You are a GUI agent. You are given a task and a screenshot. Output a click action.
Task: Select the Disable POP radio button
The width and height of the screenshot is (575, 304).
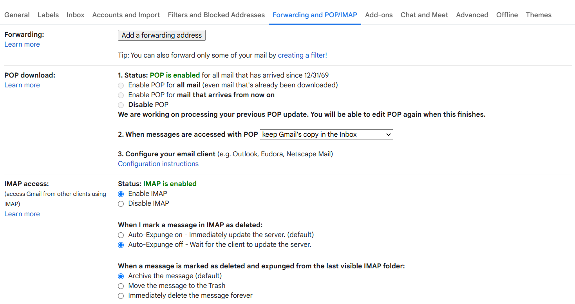tap(121, 105)
